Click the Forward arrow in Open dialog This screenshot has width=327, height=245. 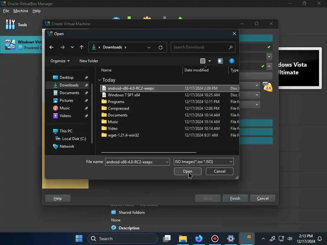click(x=62, y=47)
